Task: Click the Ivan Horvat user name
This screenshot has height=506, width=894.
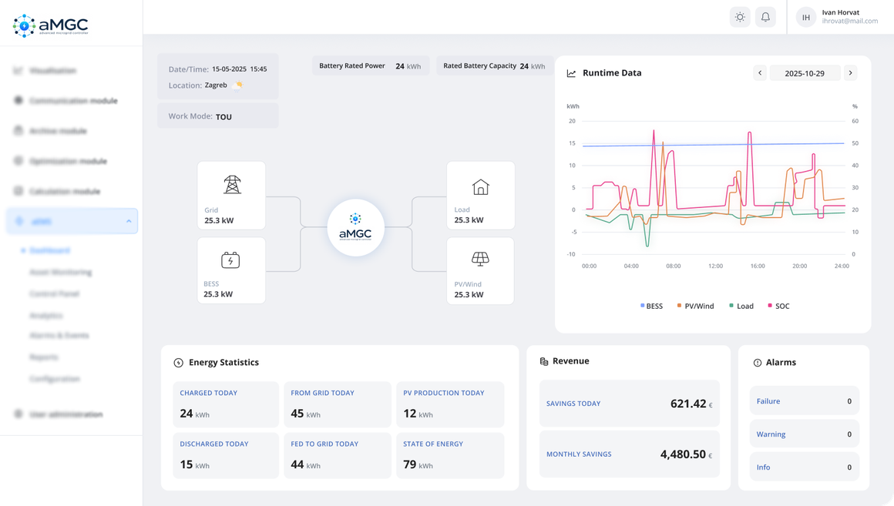Action: [840, 12]
